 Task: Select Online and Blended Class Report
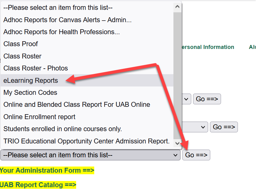pos(77,105)
